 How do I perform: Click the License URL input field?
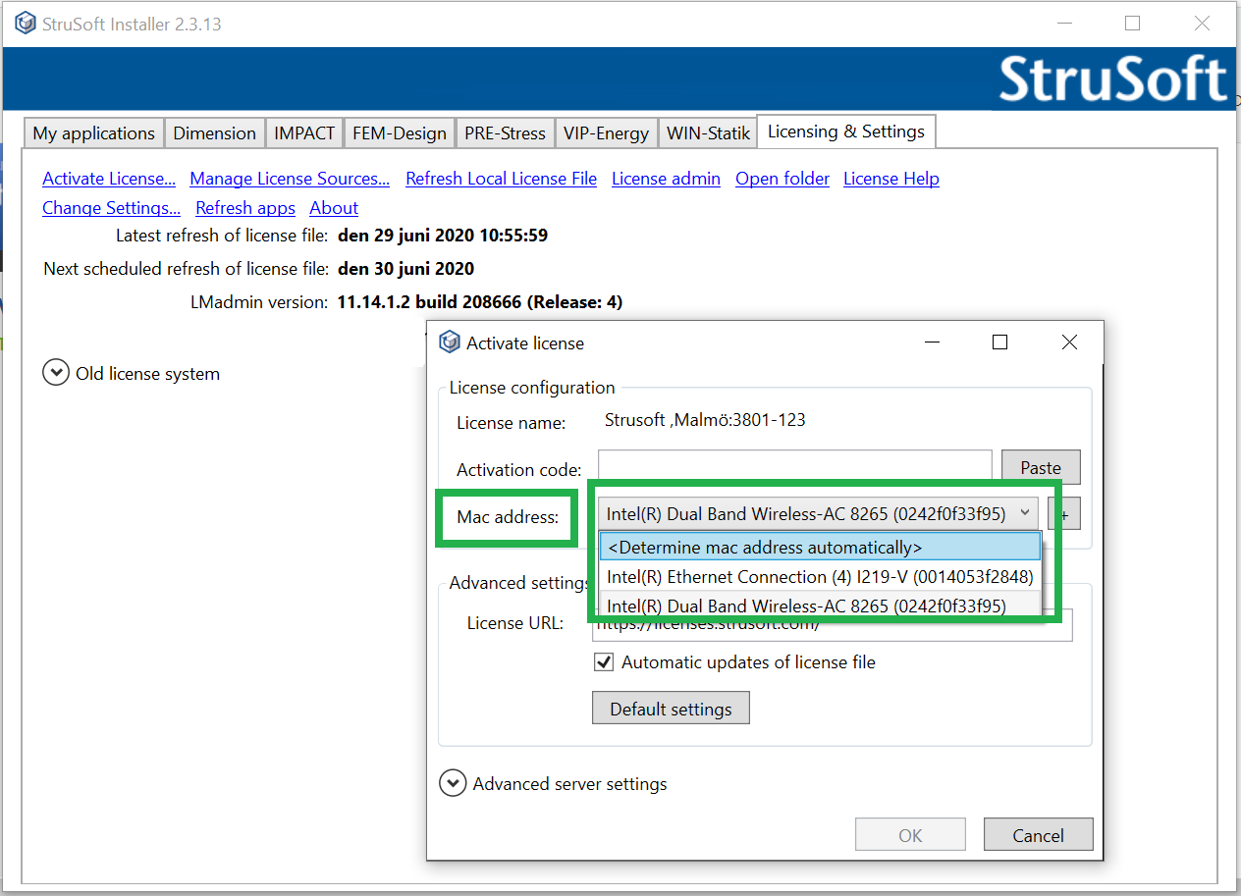tap(831, 624)
